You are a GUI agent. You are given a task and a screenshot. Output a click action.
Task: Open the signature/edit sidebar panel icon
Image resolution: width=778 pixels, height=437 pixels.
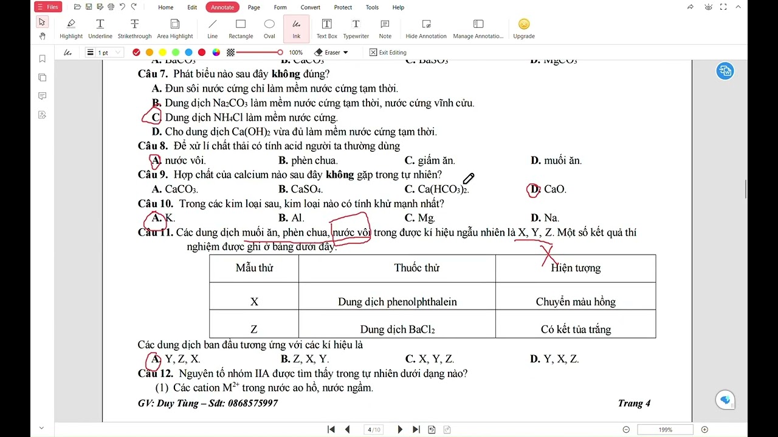42,115
